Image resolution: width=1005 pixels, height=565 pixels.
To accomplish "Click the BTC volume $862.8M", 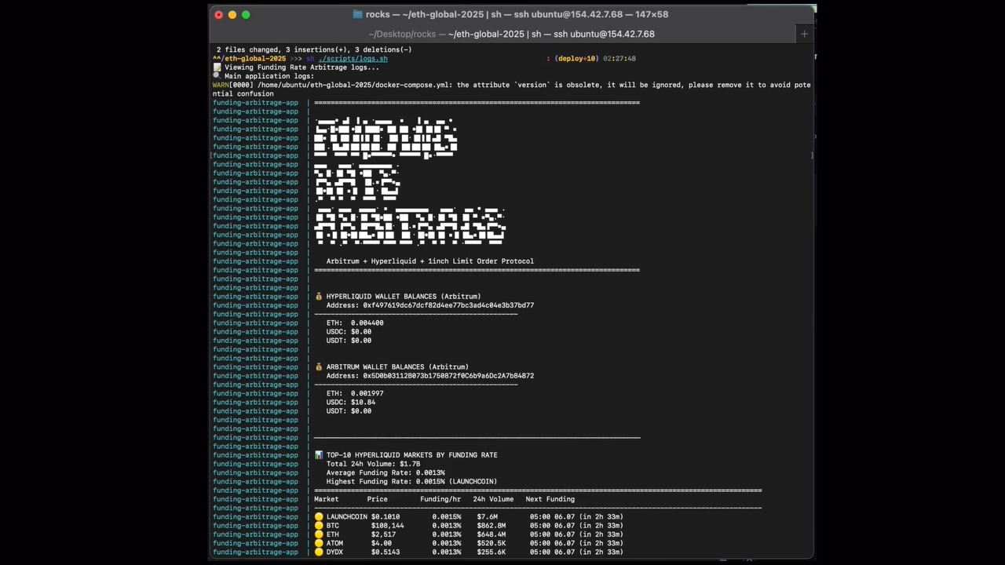I will pos(492,526).
